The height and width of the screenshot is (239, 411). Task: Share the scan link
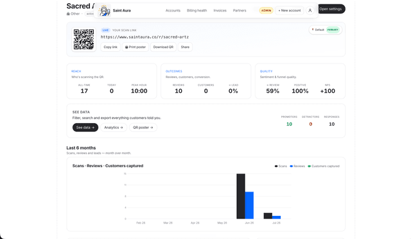pyautogui.click(x=185, y=47)
